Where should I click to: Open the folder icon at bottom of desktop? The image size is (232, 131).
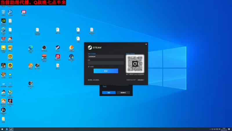click(x=3, y=120)
